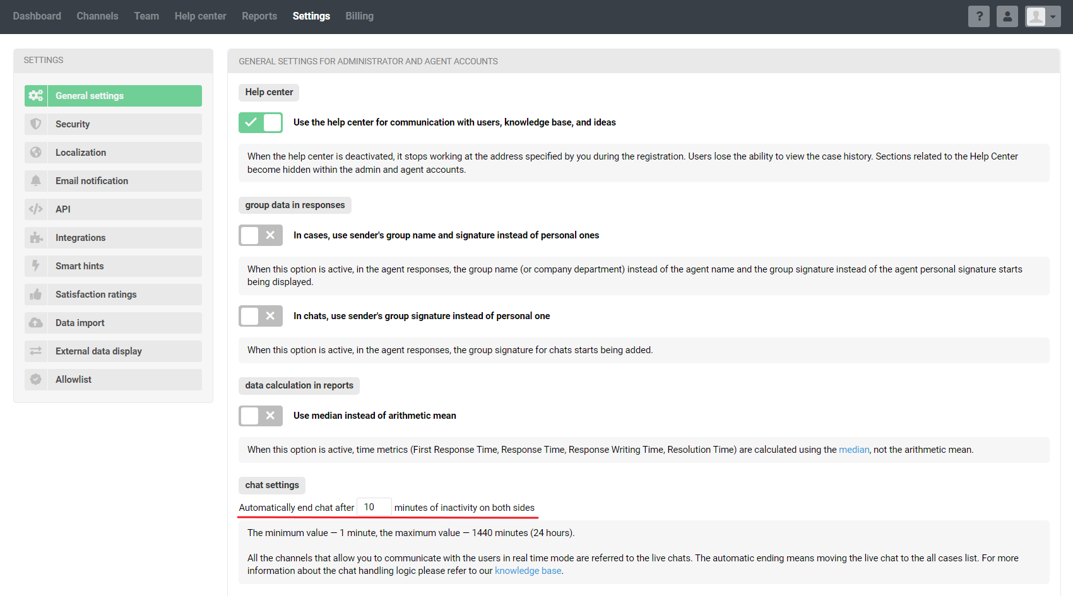Click the Security shield icon

[x=36, y=124]
